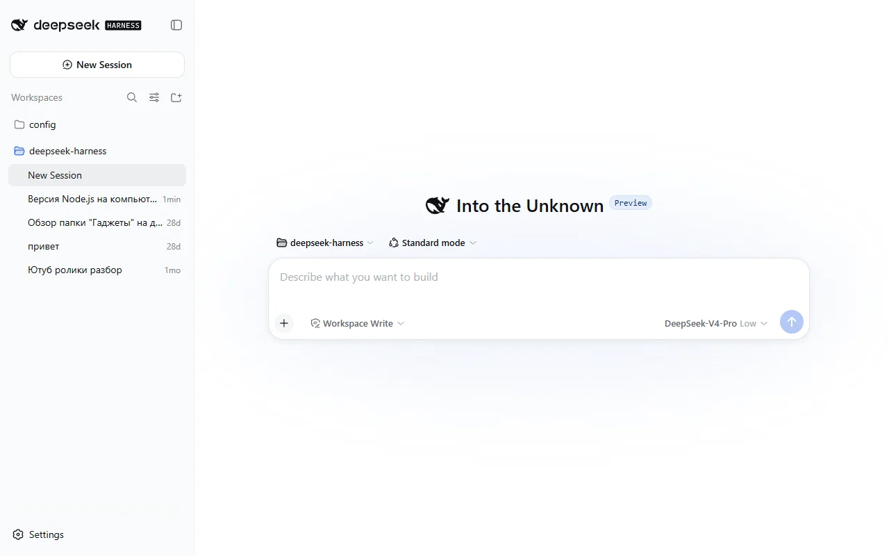Click the plus attachment icon
Image resolution: width=889 pixels, height=556 pixels.
[x=284, y=323]
